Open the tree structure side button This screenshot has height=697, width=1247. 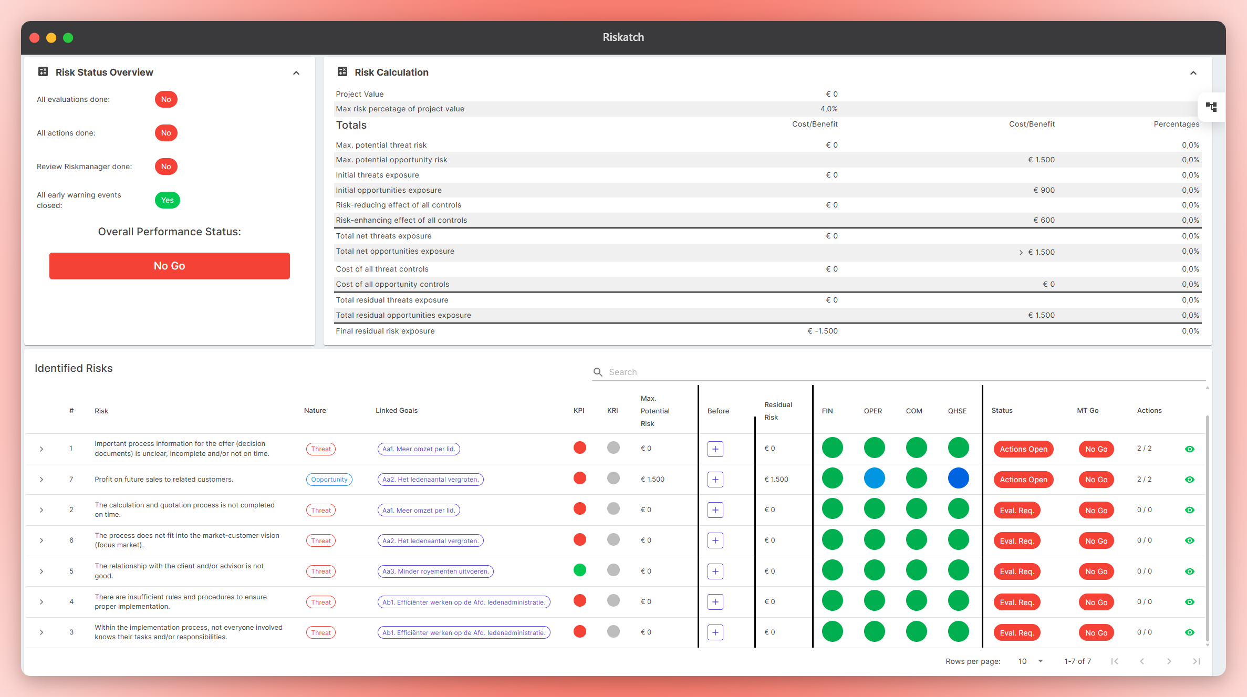1211,107
